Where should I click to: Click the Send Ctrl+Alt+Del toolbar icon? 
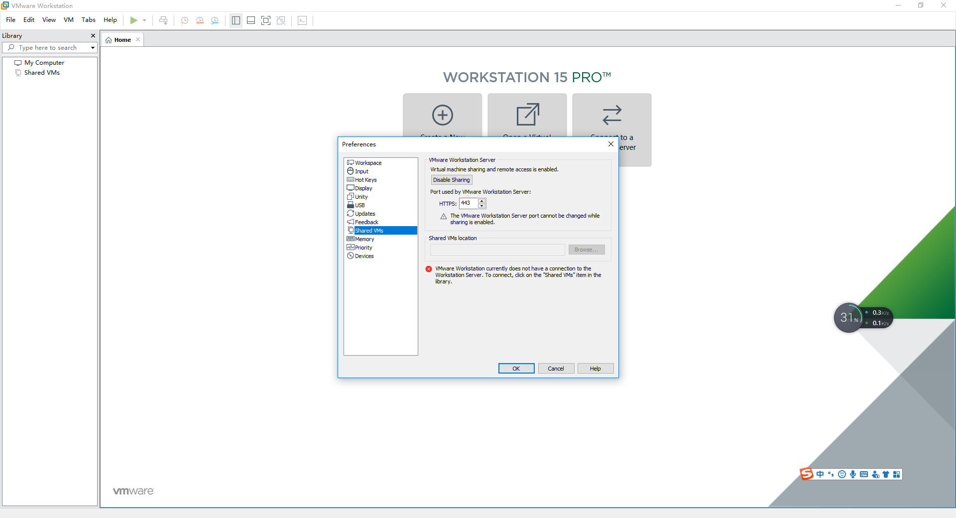pyautogui.click(x=163, y=20)
